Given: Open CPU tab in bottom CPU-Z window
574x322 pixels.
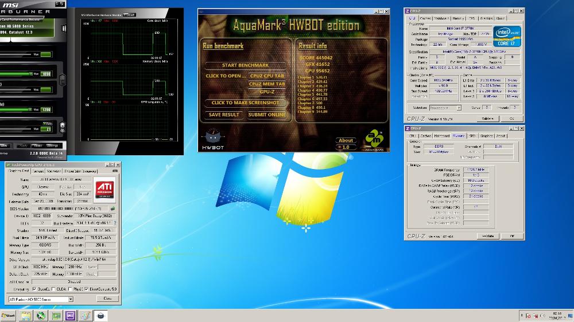Looking at the screenshot, I should point(413,136).
